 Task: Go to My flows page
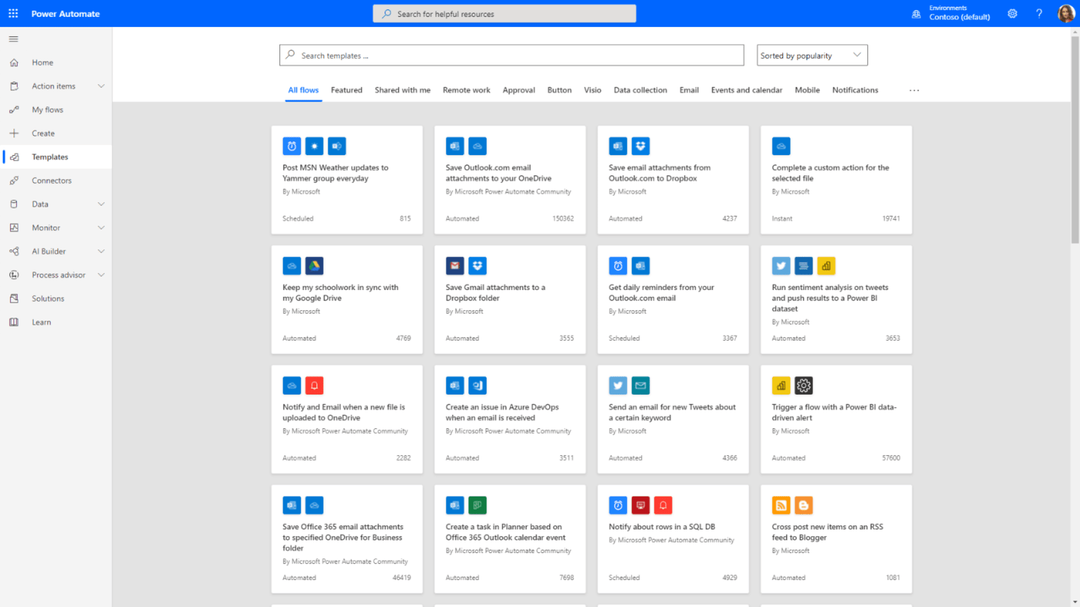pos(47,110)
